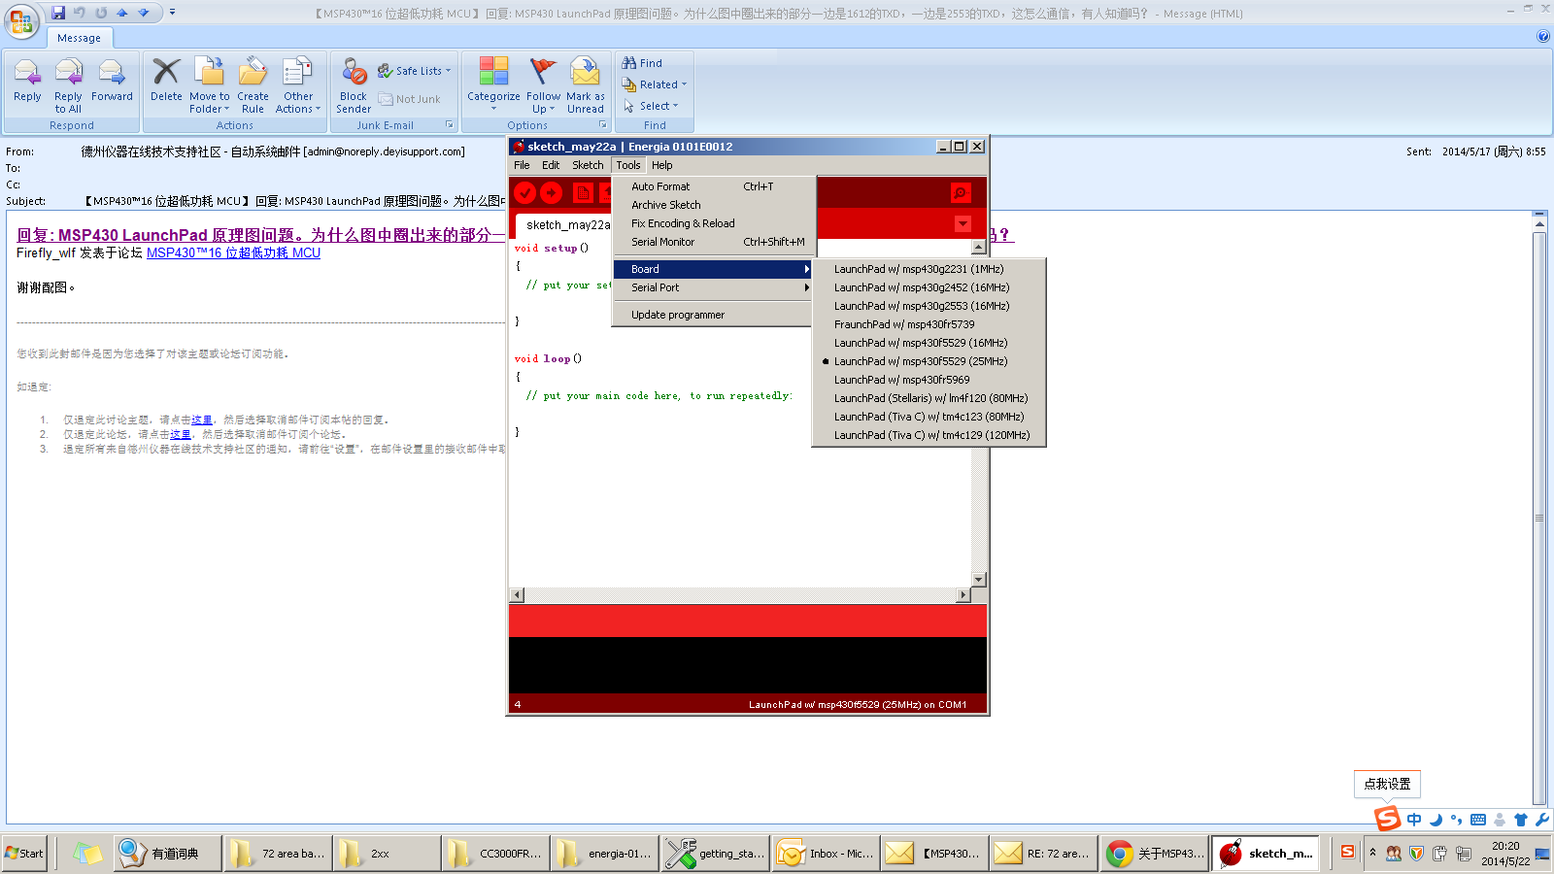The image size is (1554, 874).
Task: Expand the Safe Lists dropdown
Action: pyautogui.click(x=415, y=71)
